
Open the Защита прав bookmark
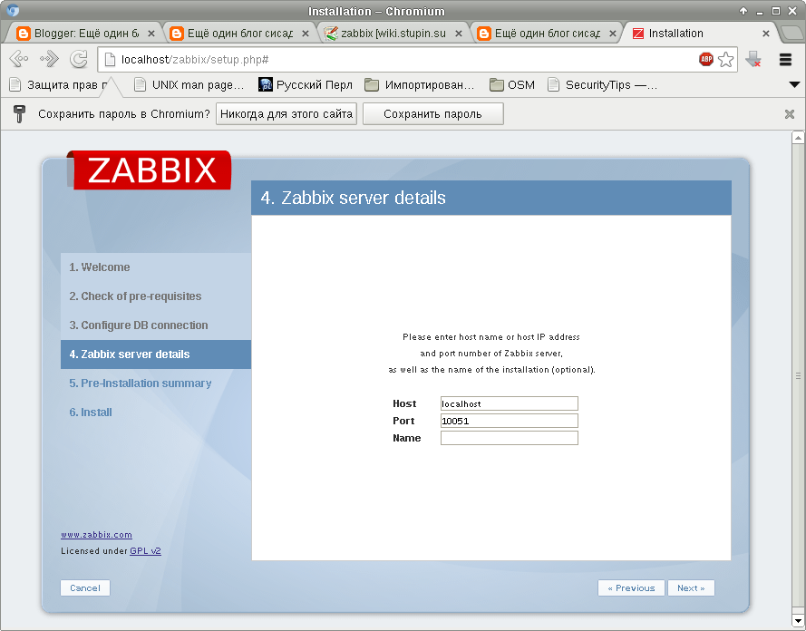[x=59, y=85]
